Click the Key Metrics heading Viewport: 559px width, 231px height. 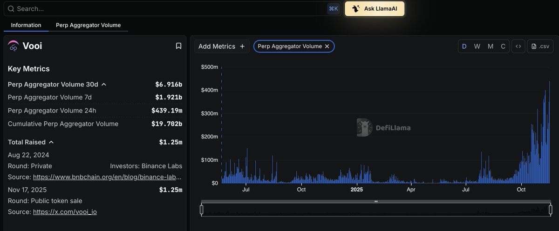point(29,69)
